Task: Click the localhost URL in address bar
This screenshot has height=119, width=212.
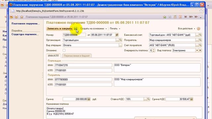Action: click(x=50, y=11)
